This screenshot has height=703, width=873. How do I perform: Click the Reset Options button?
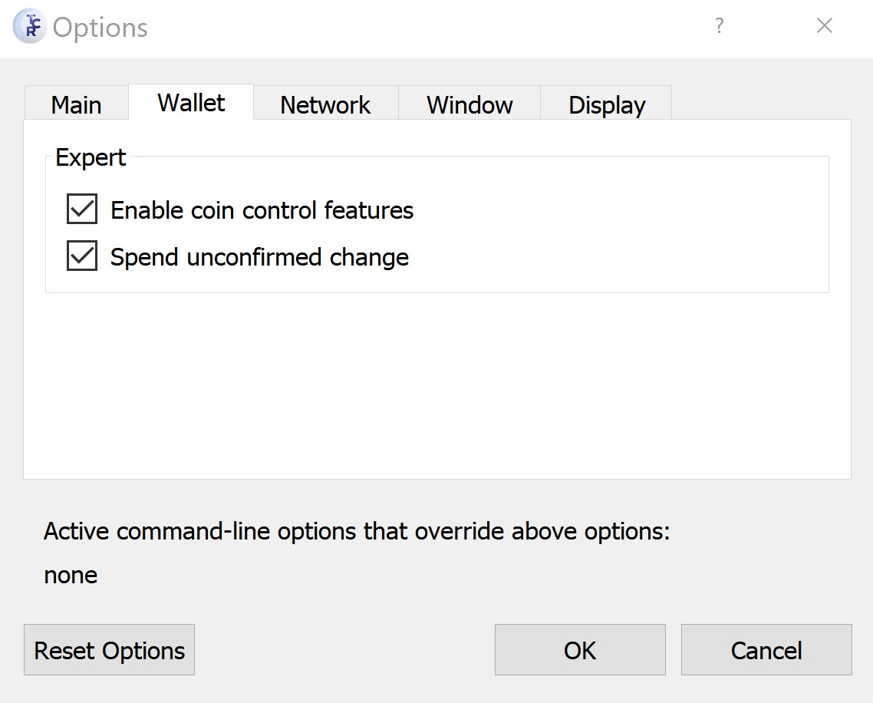109,649
